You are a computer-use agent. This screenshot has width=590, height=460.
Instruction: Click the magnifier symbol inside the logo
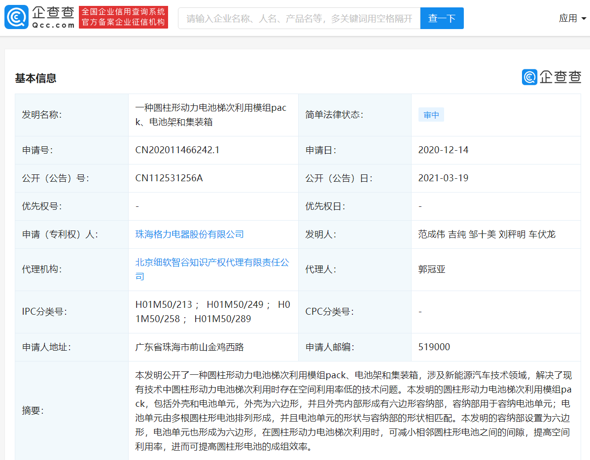tap(16, 17)
